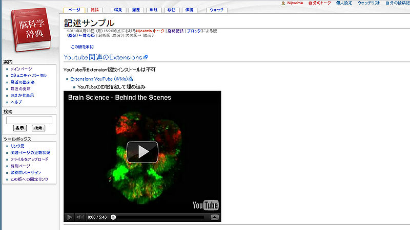Expand the video player menu arrow

point(214,217)
